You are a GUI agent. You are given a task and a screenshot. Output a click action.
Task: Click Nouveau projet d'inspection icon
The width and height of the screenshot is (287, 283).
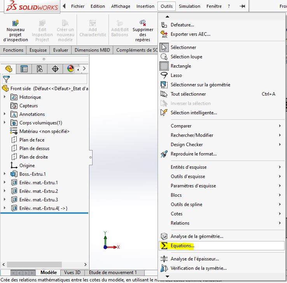click(16, 23)
